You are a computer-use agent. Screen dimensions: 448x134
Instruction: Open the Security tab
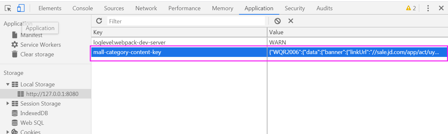(x=295, y=8)
